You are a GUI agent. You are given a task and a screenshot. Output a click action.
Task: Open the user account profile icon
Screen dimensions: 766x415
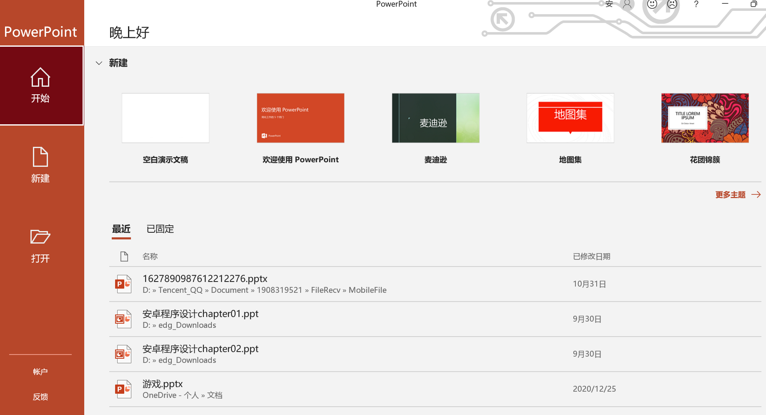[x=627, y=4]
